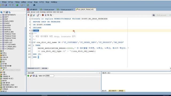
Task: Collapse the code fold marker at line 1
Action: click(32, 19)
